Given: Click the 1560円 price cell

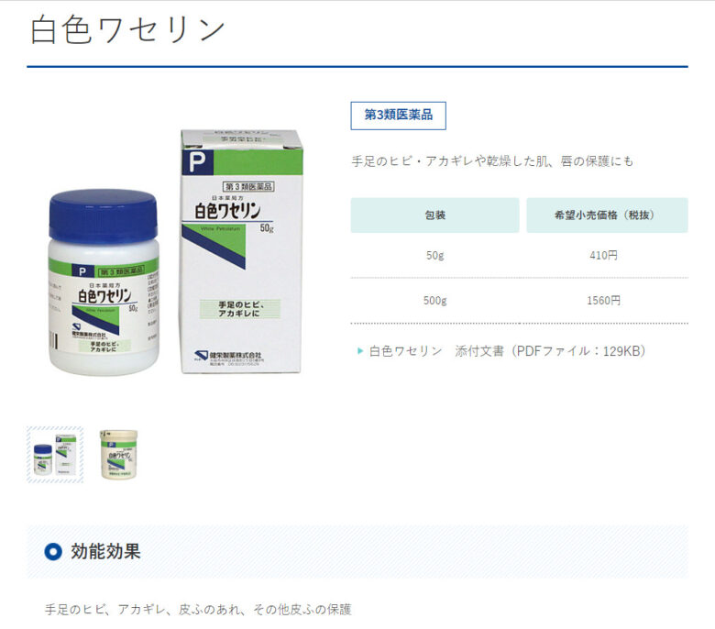Looking at the screenshot, I should coord(603,301).
